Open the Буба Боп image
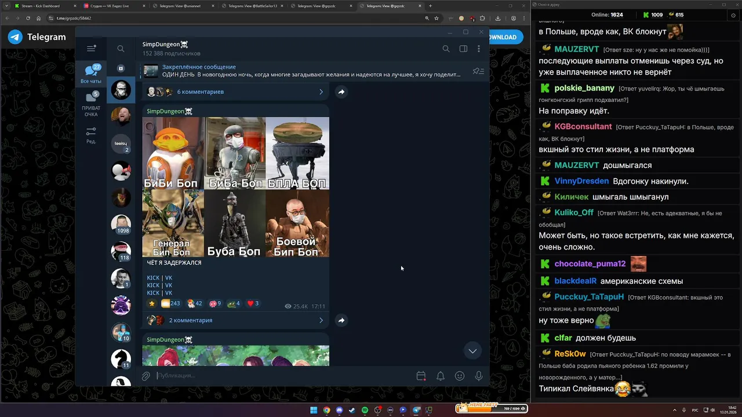This screenshot has height=417, width=742. pyautogui.click(x=235, y=223)
